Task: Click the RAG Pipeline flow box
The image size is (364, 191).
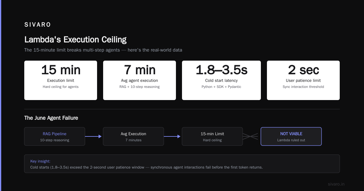Action: 55,136
